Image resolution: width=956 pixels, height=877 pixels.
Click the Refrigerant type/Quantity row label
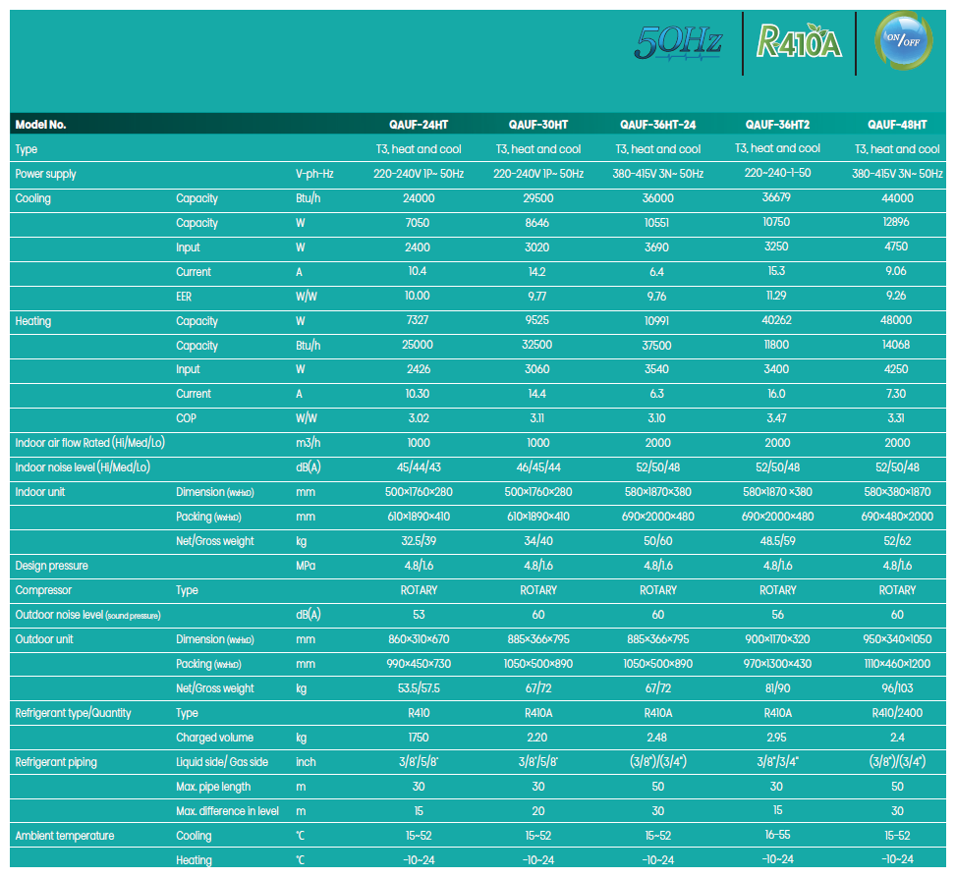73,713
